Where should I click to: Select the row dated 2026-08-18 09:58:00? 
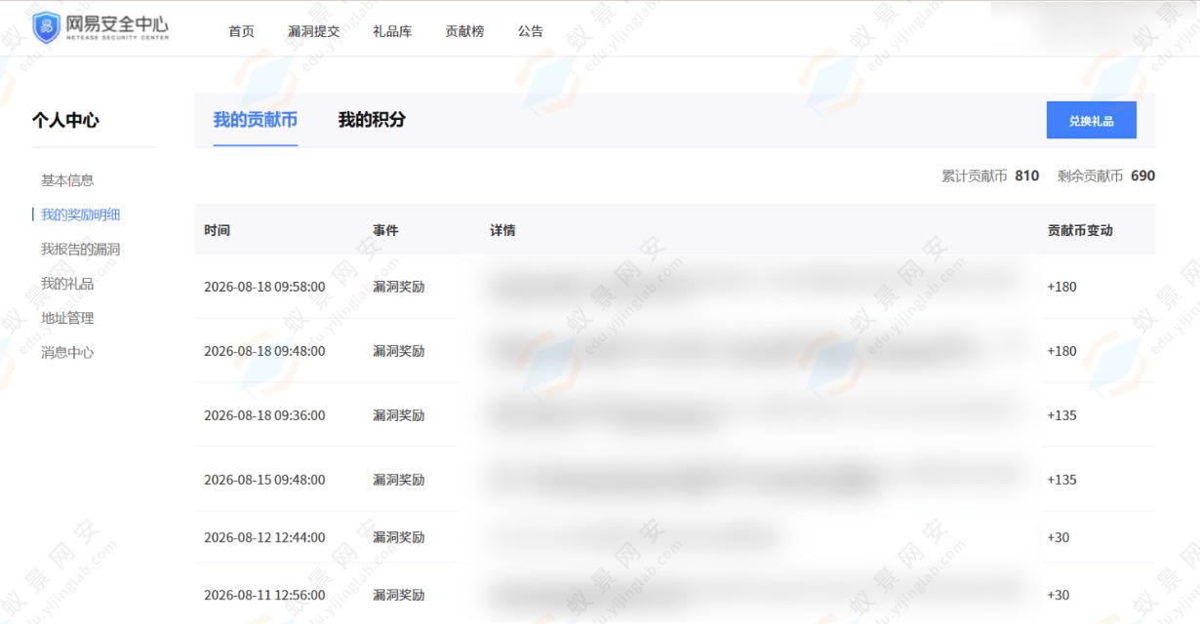pos(674,287)
